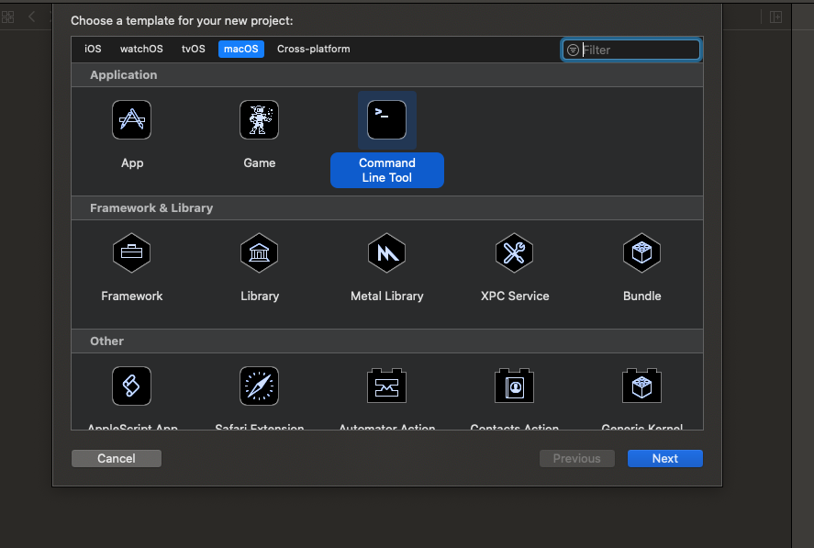Switch to the iOS platform tab

pyautogui.click(x=93, y=49)
